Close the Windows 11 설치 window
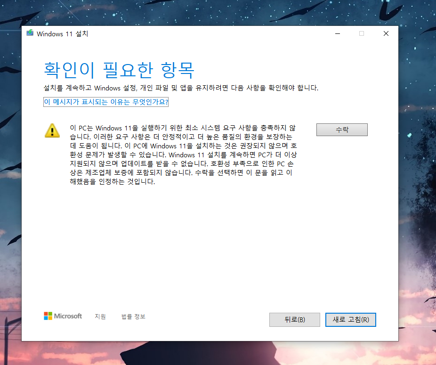 (386, 33)
